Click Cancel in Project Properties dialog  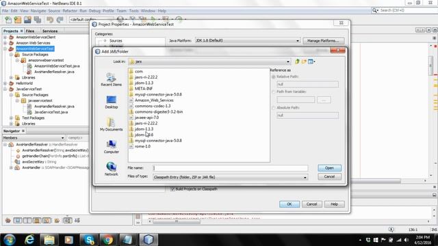(311, 204)
